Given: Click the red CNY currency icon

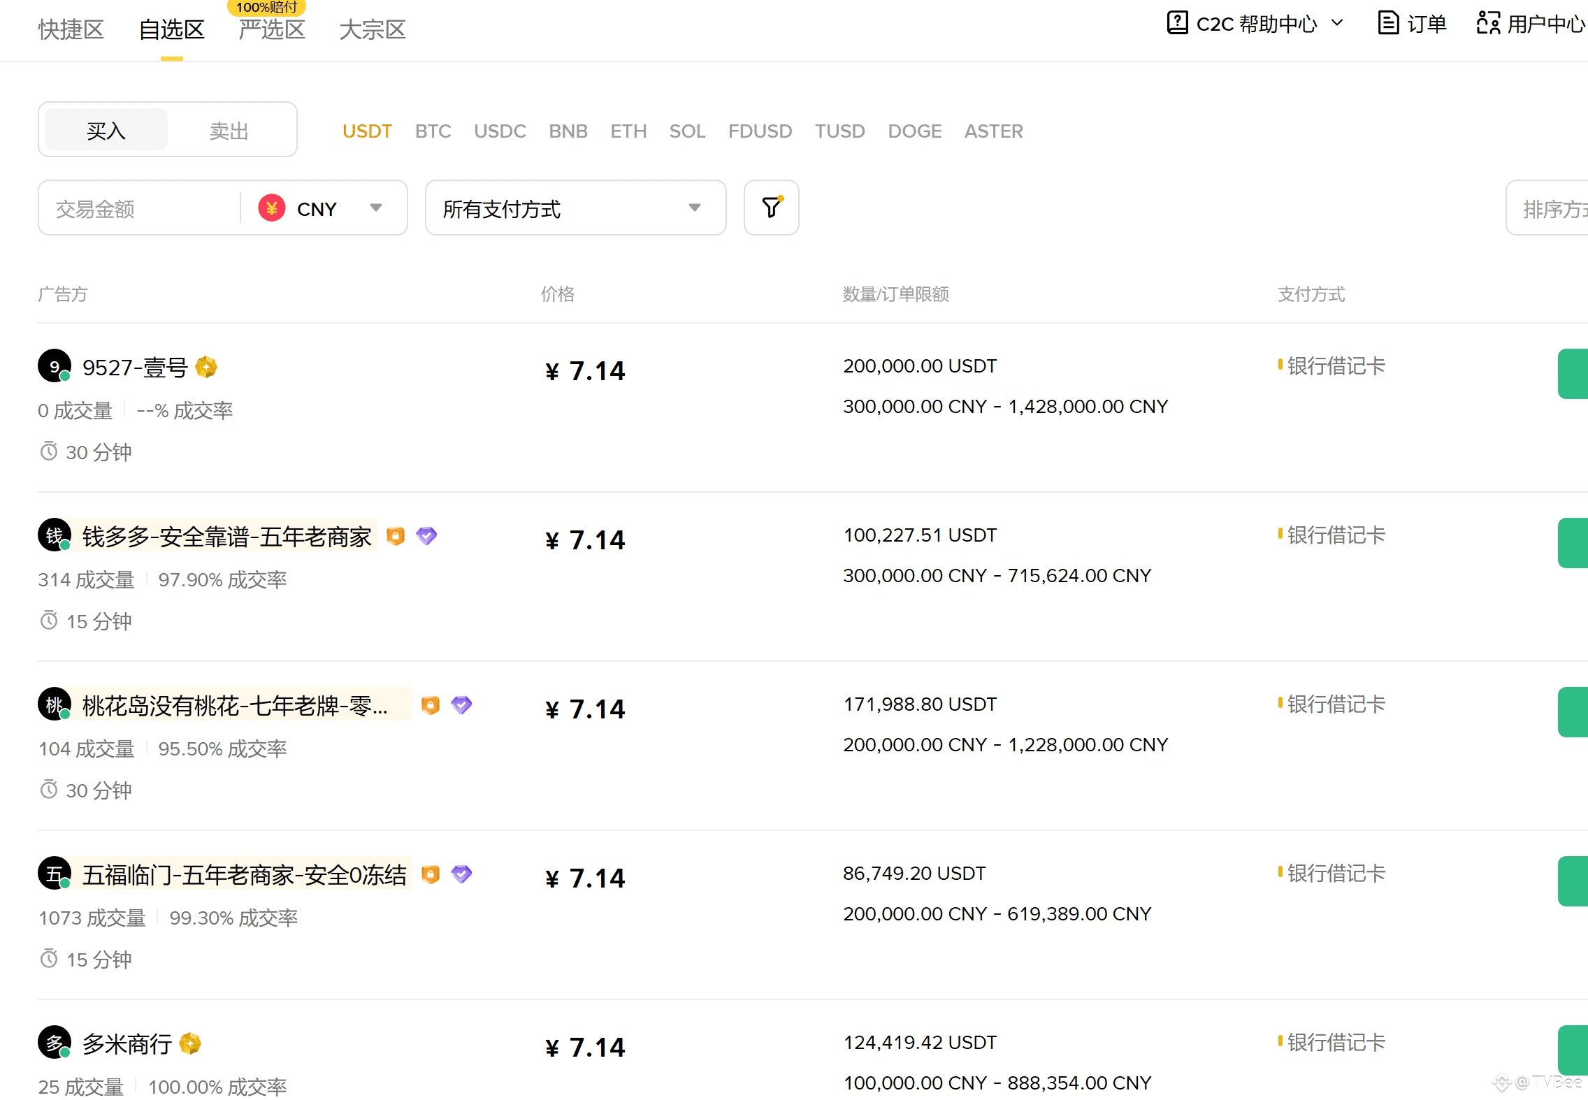Looking at the screenshot, I should tap(272, 208).
